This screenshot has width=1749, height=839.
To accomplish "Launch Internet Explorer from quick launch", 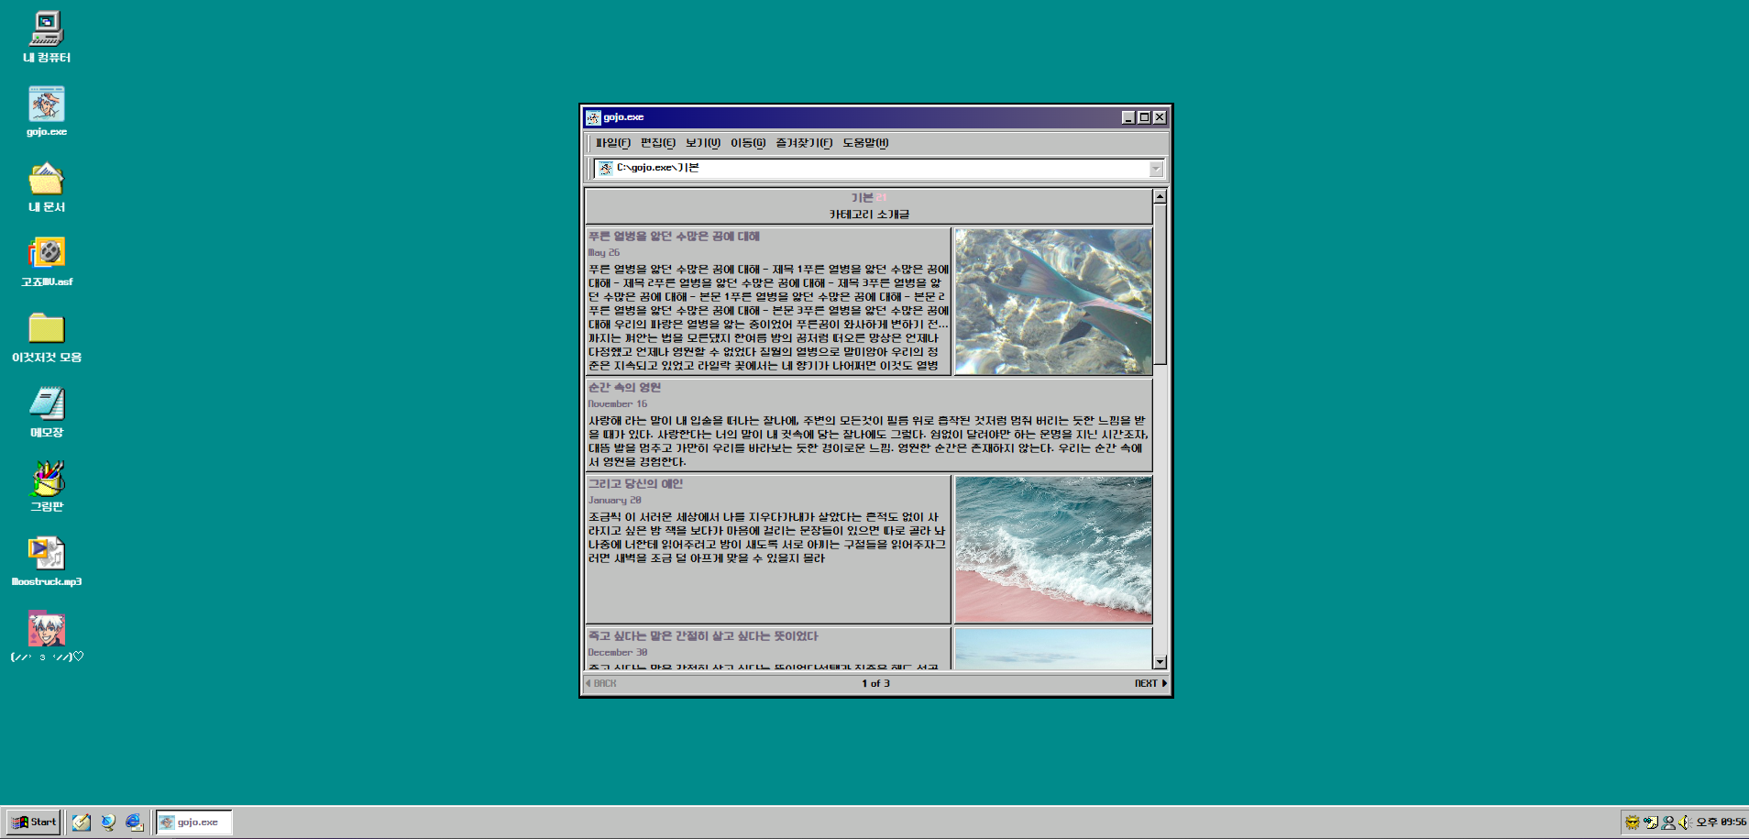I will point(134,822).
